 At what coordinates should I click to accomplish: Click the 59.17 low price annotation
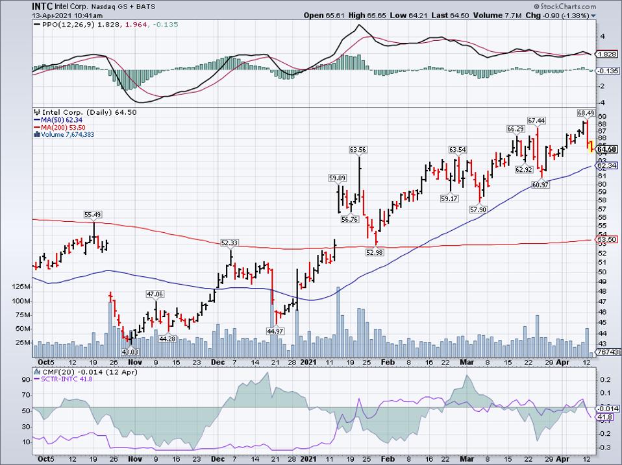pos(449,198)
